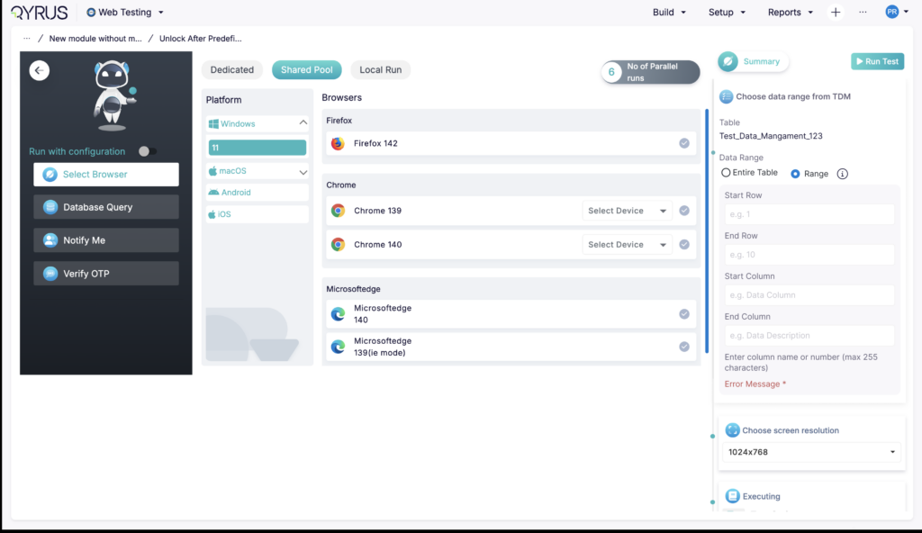Click the plus icon in top bar
Image resolution: width=922 pixels, height=533 pixels.
836,13
